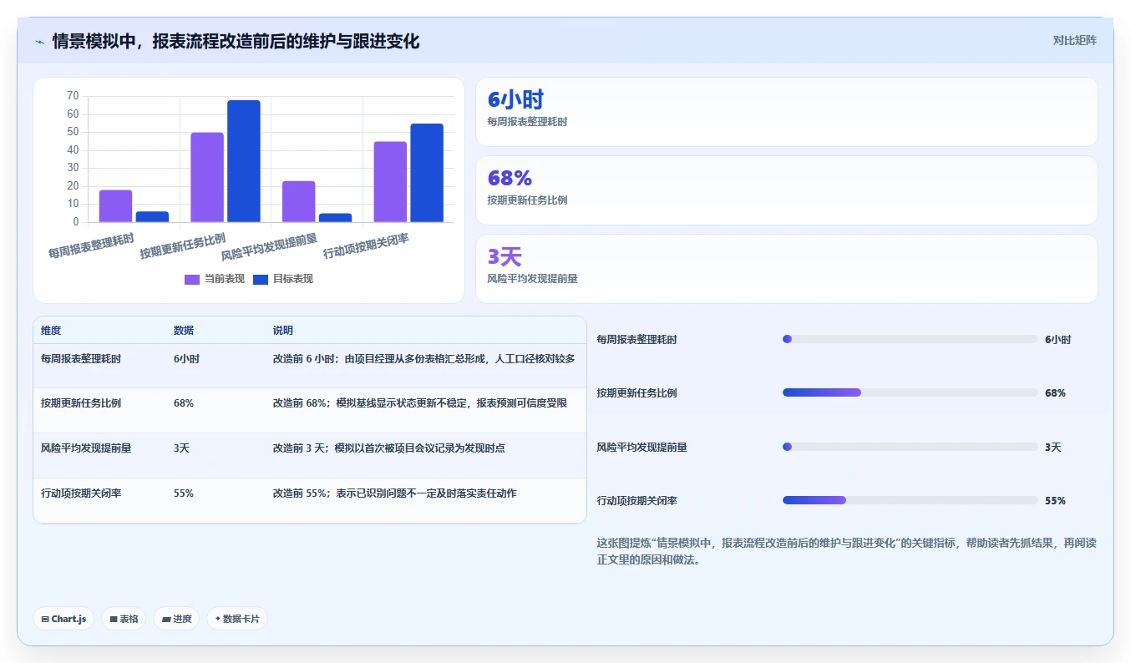This screenshot has height=663, width=1131.
Task: Click the 68% 按期更新任务比例 card
Action: click(786, 190)
